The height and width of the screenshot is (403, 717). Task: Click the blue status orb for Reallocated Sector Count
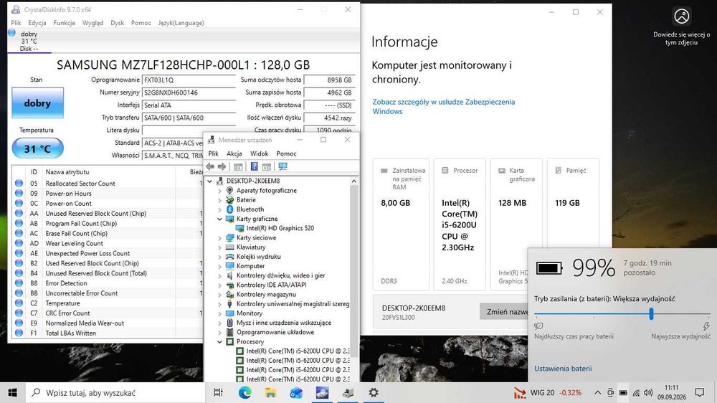19,183
